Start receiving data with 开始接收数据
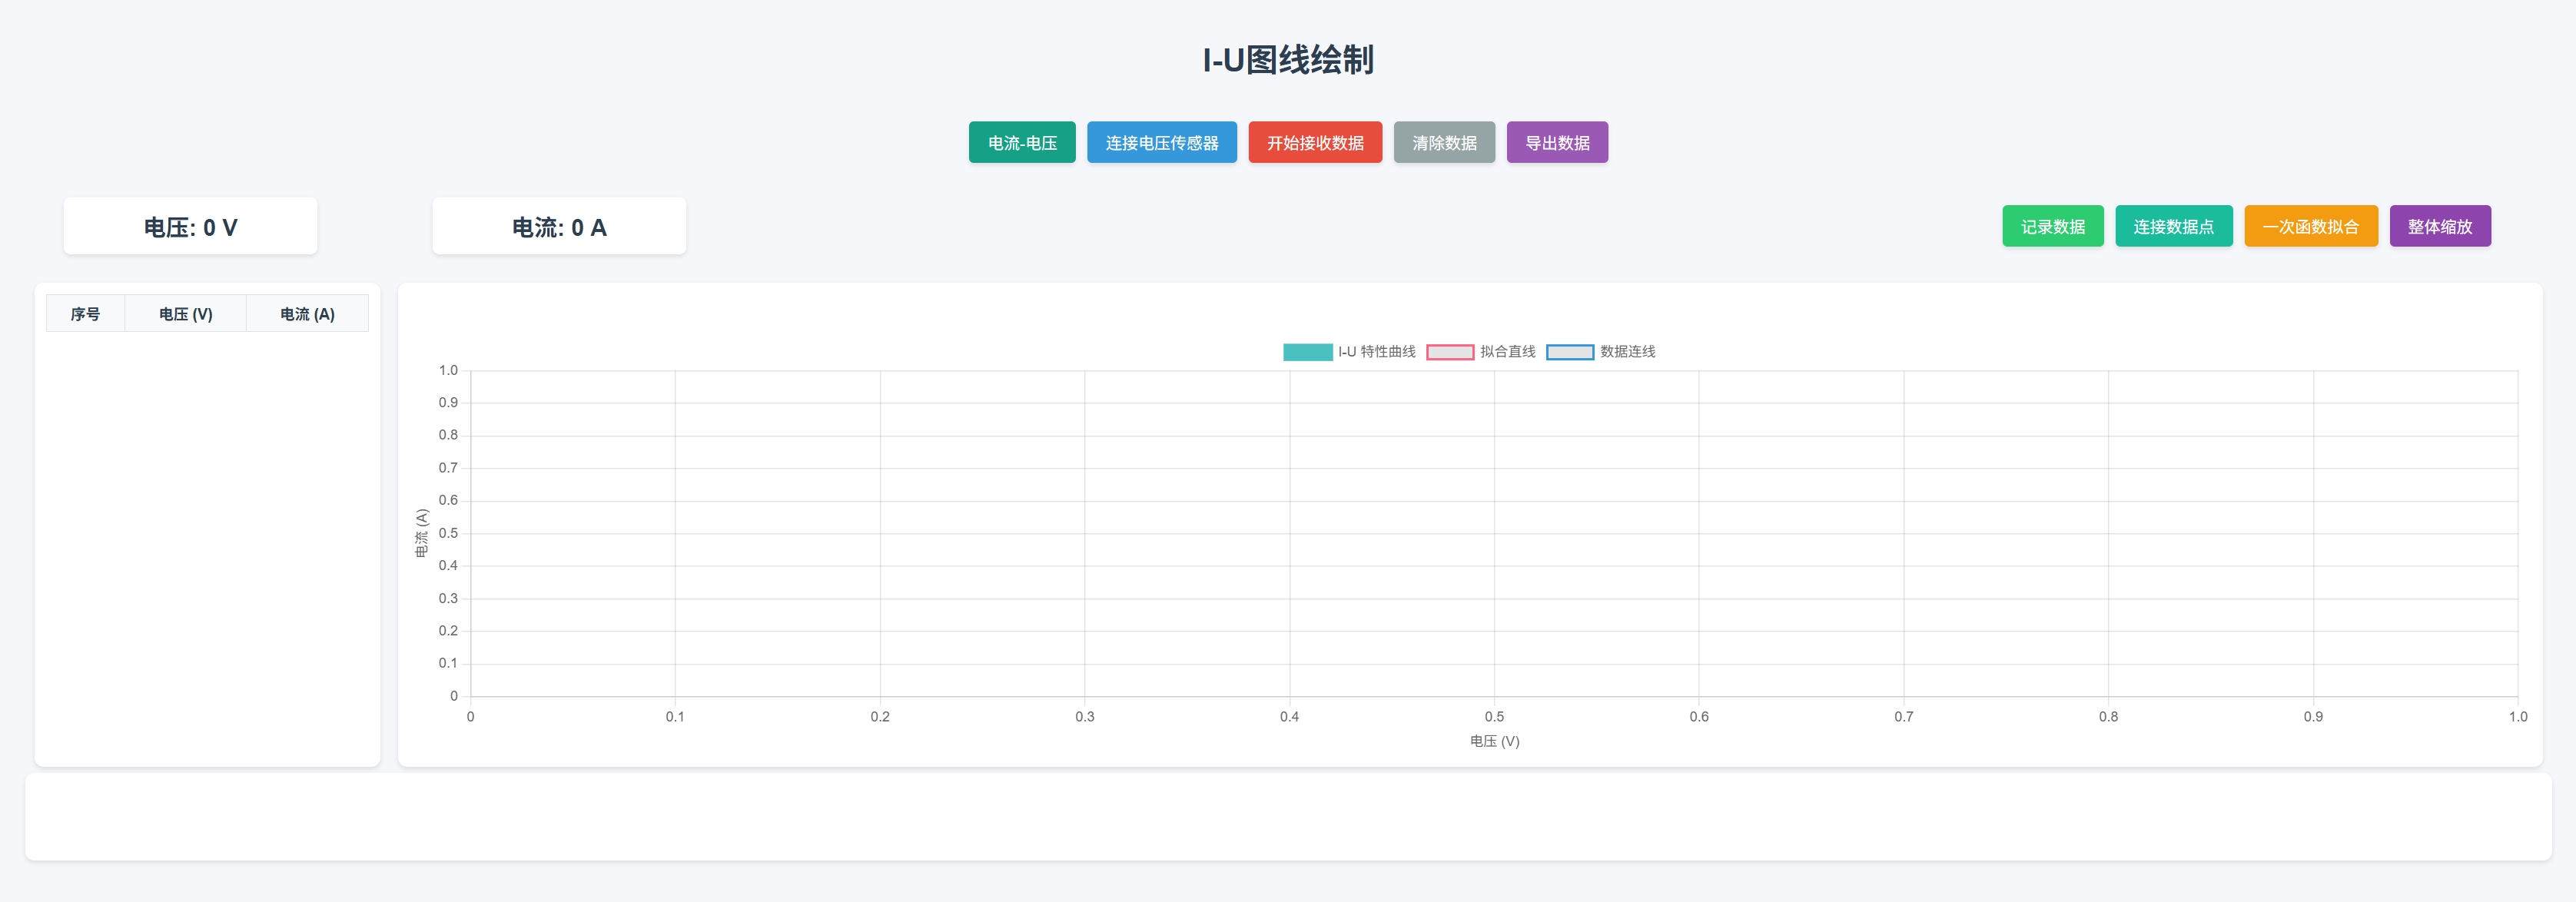This screenshot has height=902, width=2576. [1314, 142]
